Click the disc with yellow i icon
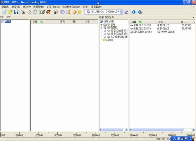This screenshot has width=196, height=141. click(68, 12)
